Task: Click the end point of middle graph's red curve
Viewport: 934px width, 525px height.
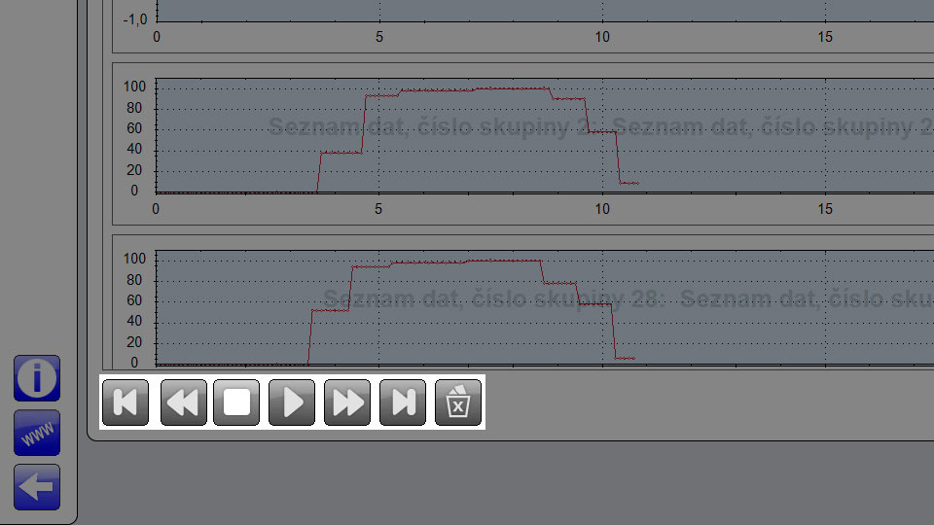Action: (637, 184)
